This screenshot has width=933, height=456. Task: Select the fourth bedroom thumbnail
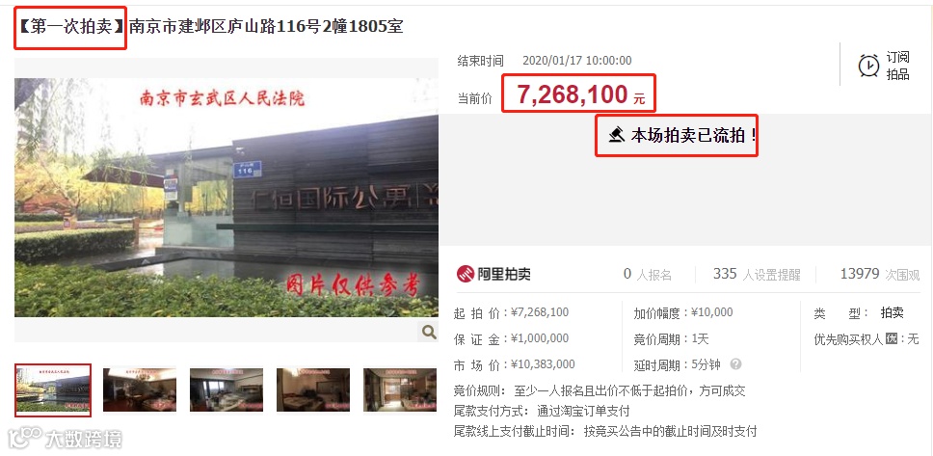313,389
